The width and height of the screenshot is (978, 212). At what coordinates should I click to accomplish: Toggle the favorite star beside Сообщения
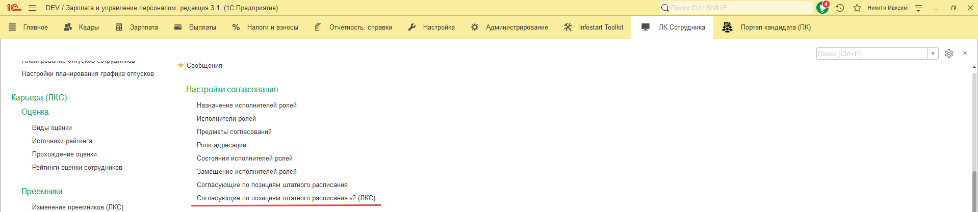pos(181,65)
